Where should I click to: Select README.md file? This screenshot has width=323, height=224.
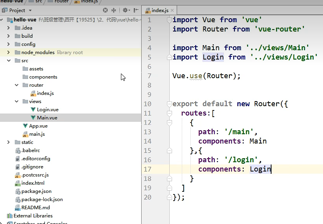tap(35, 208)
